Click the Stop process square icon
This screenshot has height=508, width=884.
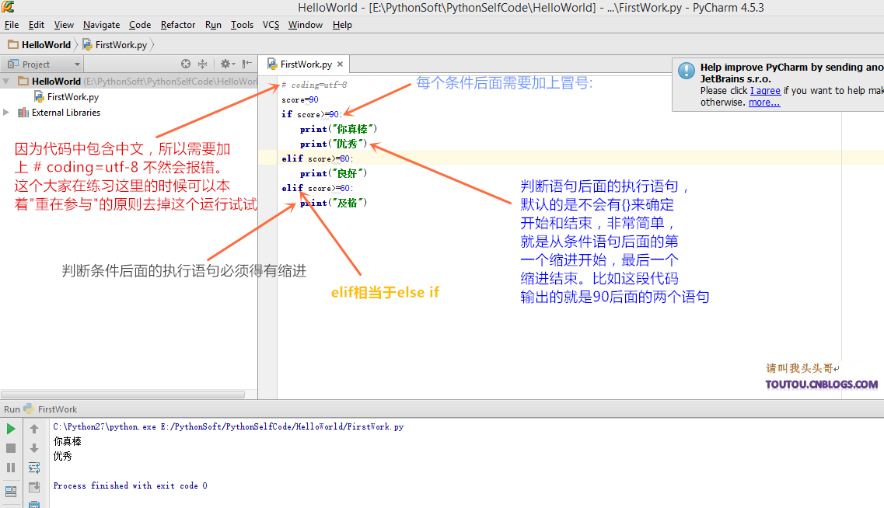click(x=11, y=448)
